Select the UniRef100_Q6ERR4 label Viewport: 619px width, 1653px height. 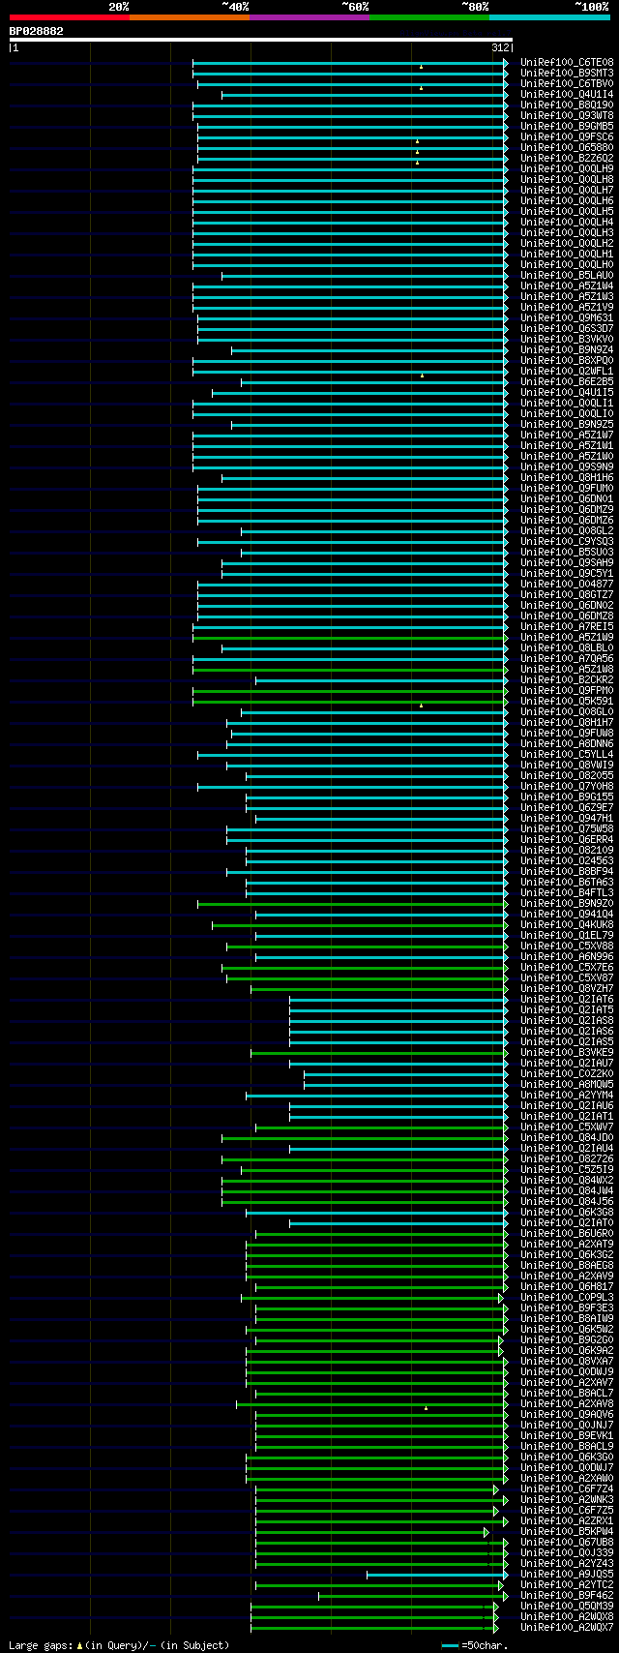coord(567,839)
